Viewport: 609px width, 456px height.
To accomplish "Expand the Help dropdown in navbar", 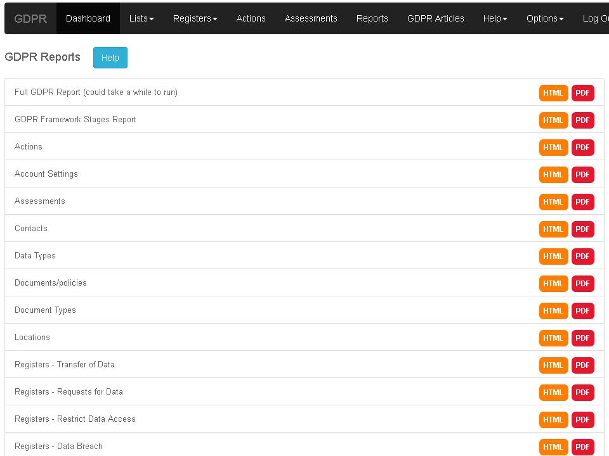I will (495, 18).
